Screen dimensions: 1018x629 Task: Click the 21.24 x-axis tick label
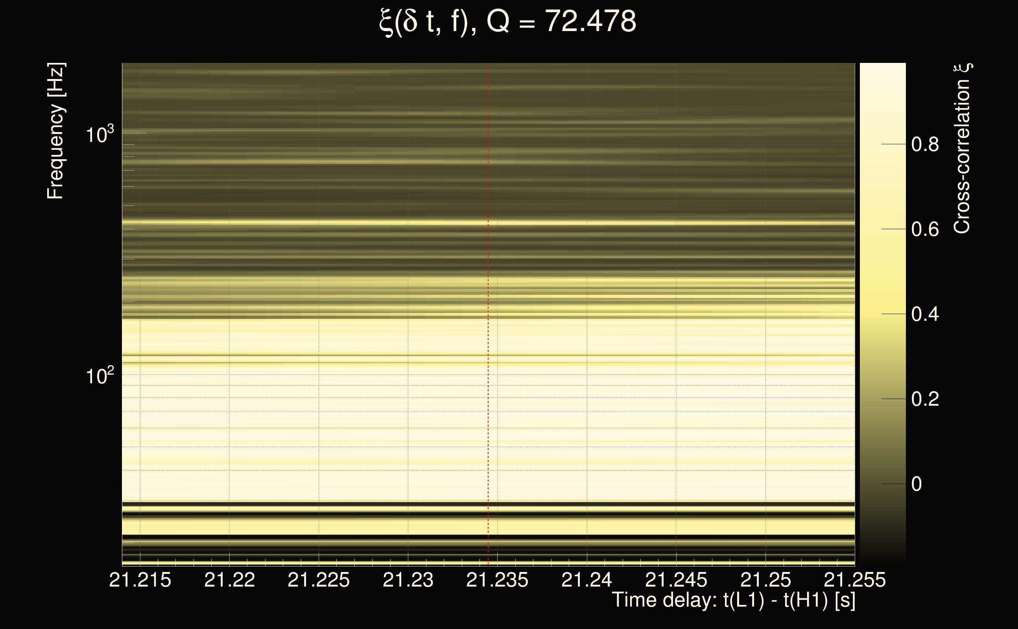click(586, 580)
